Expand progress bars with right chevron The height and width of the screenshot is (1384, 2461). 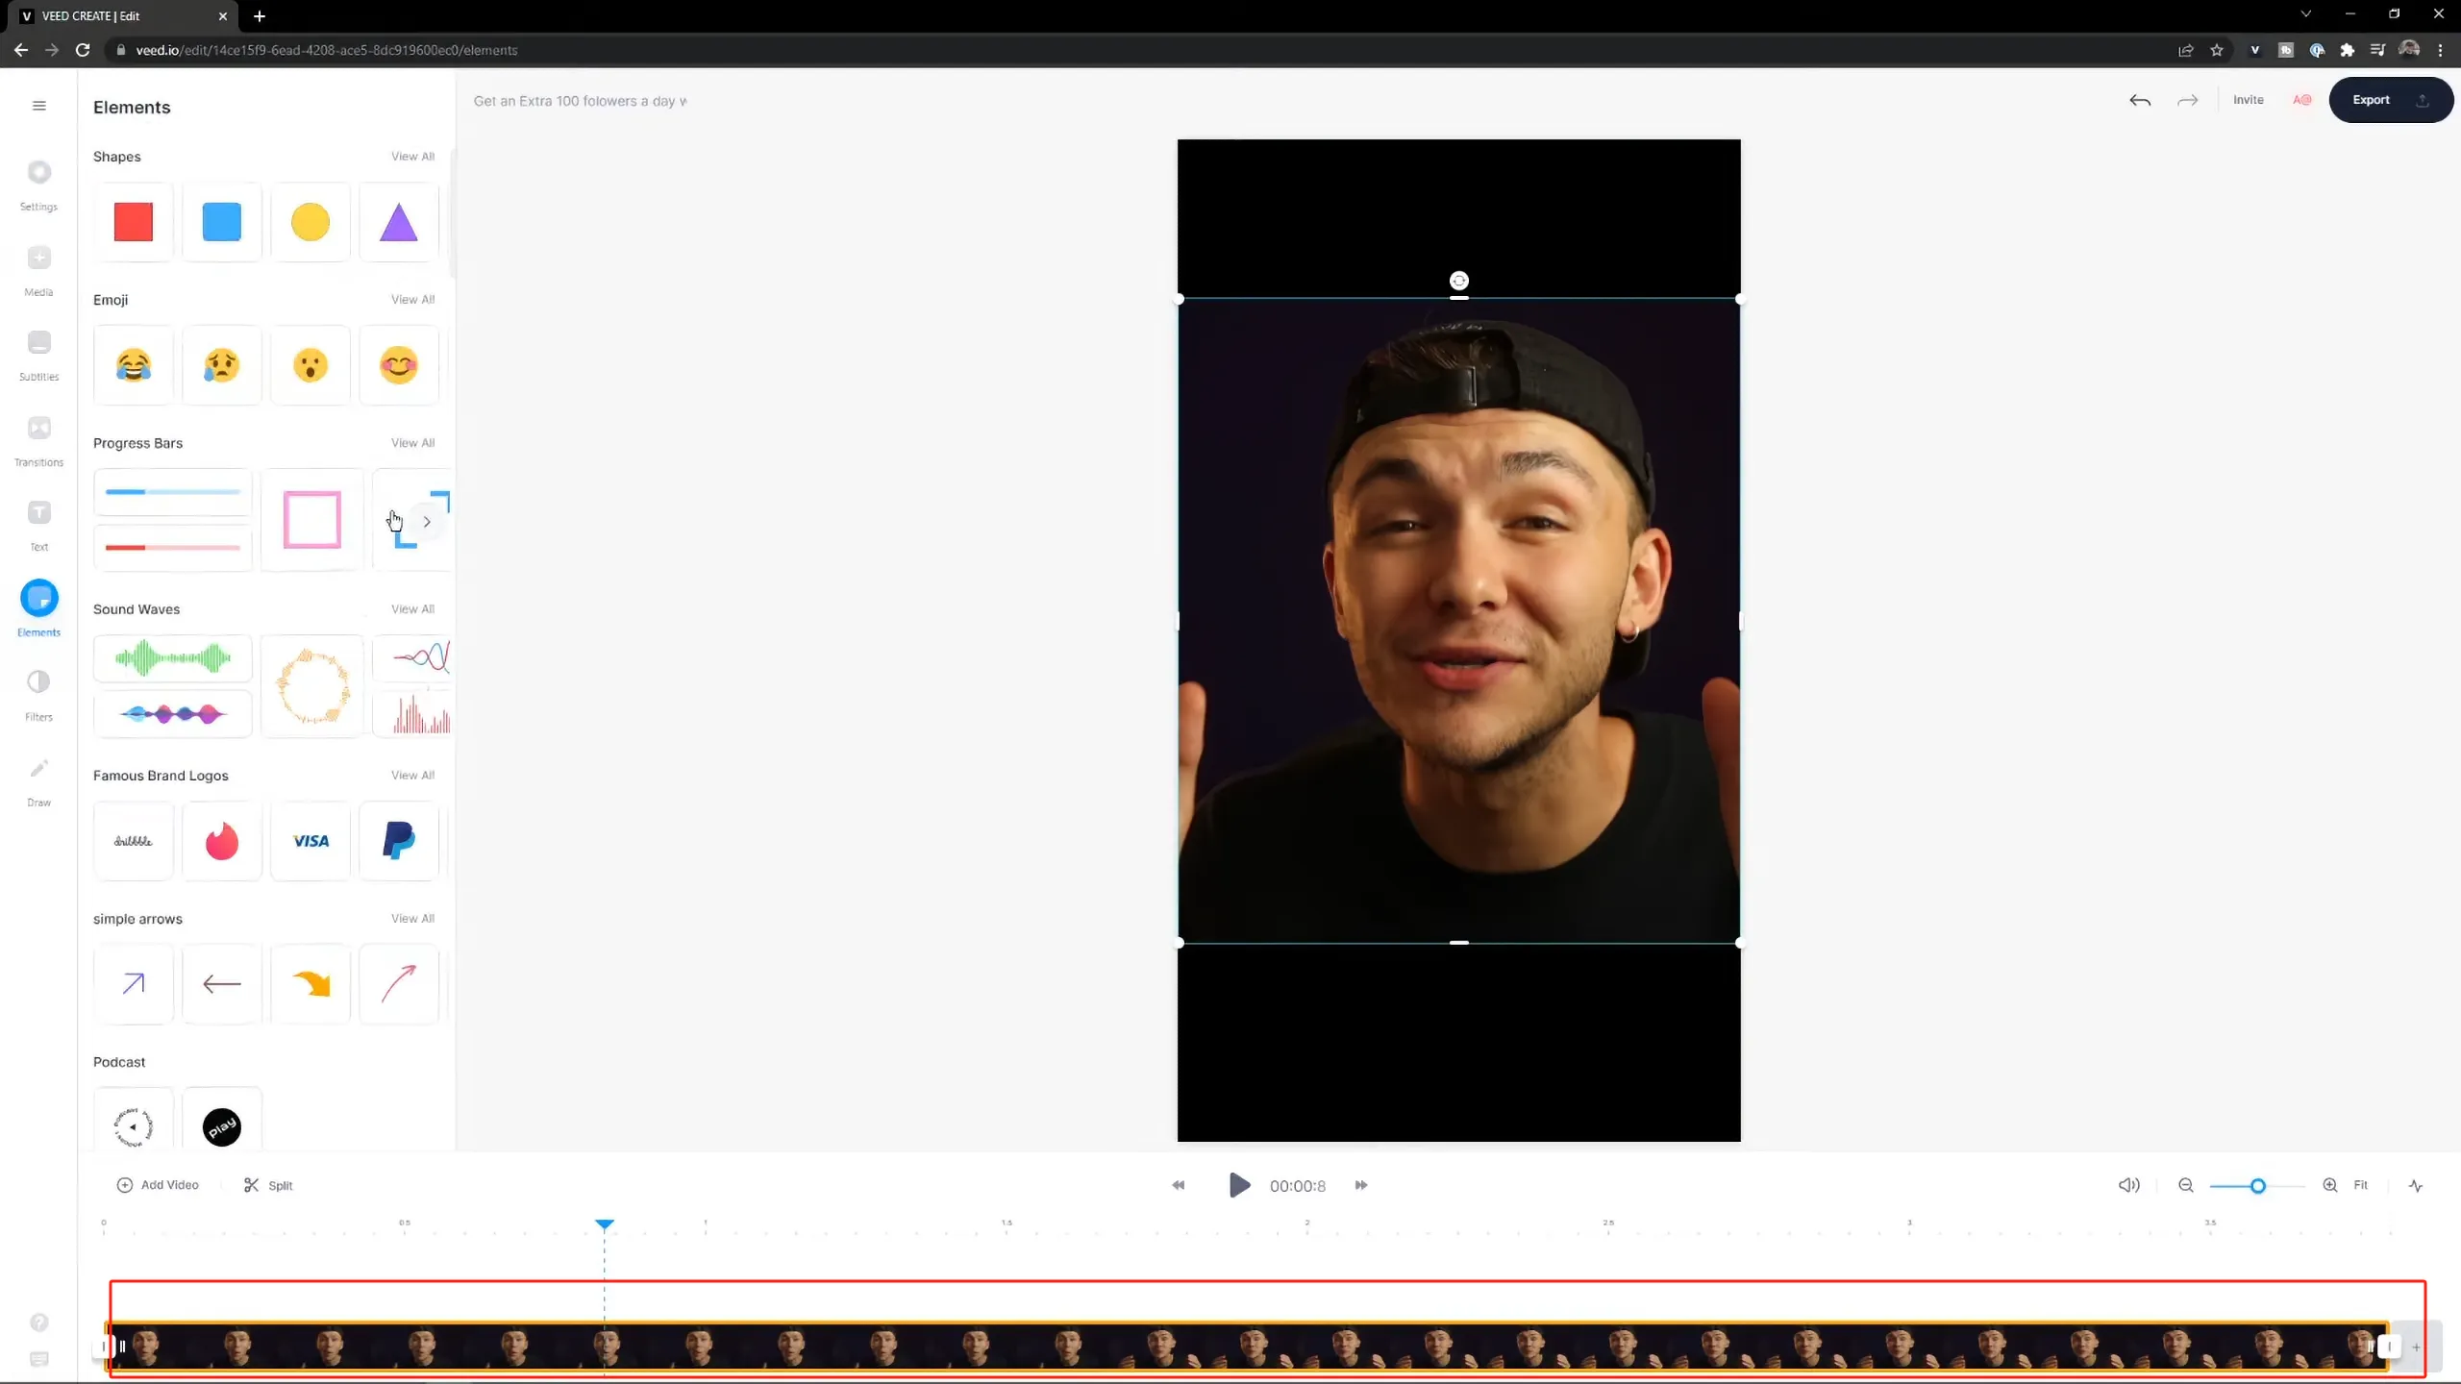pos(427,522)
